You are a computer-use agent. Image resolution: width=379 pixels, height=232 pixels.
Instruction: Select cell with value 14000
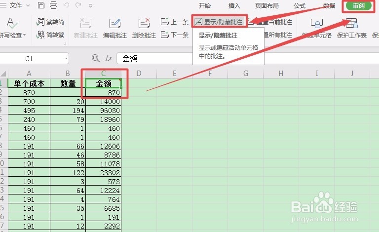103,102
